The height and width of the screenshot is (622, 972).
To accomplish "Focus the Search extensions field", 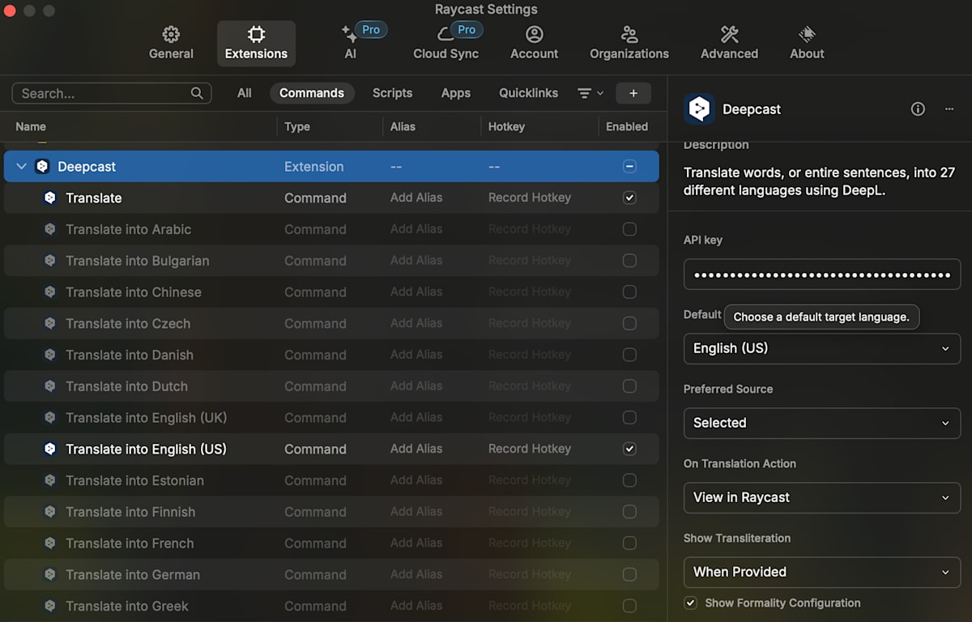I will tap(112, 93).
